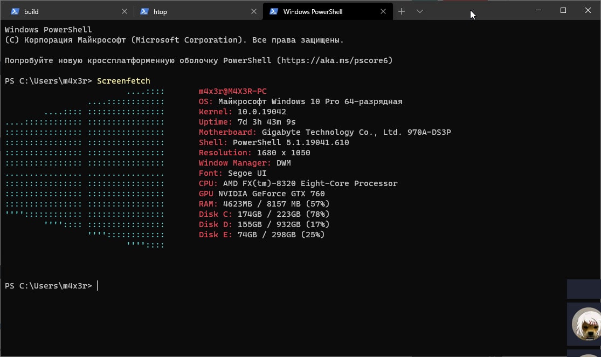Click the Disk E: 74GB / 298GB line
The image size is (601, 357).
tap(262, 235)
